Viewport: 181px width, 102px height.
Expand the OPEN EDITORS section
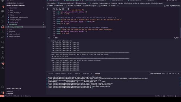(x=15, y=3)
